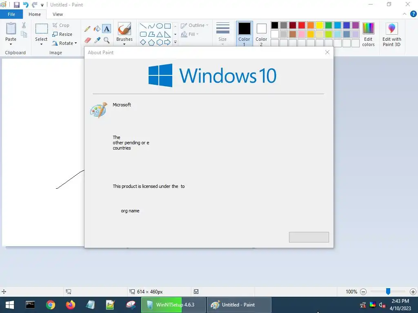
Task: Click the Redo arrow in title bar
Action: tap(34, 5)
